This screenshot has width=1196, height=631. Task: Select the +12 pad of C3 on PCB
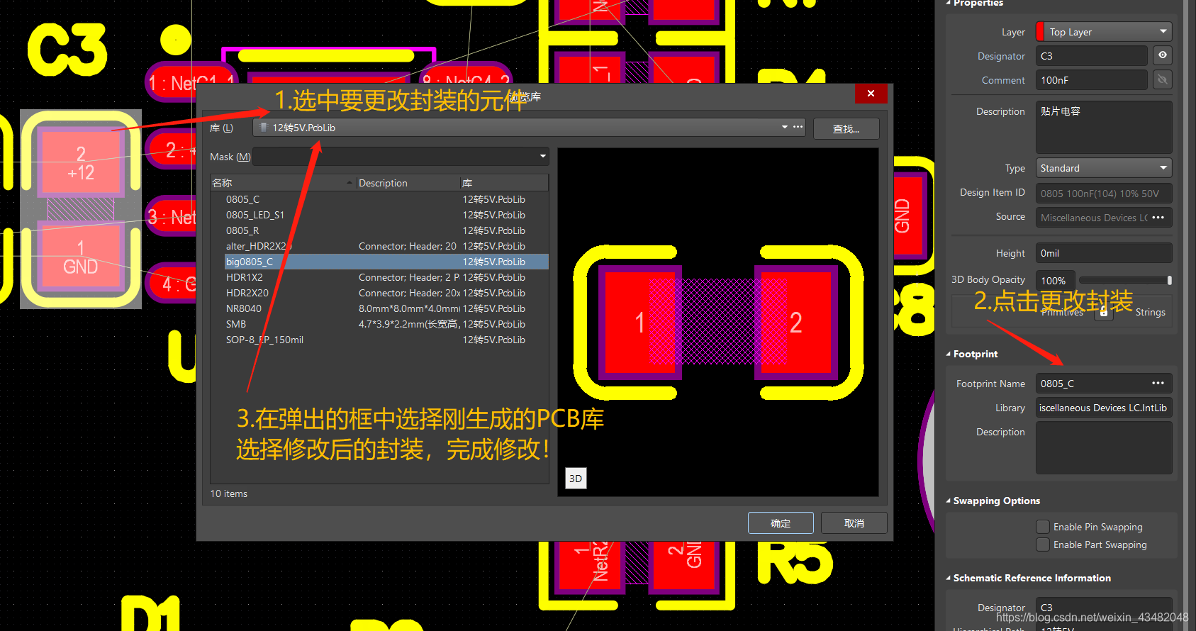tap(81, 163)
